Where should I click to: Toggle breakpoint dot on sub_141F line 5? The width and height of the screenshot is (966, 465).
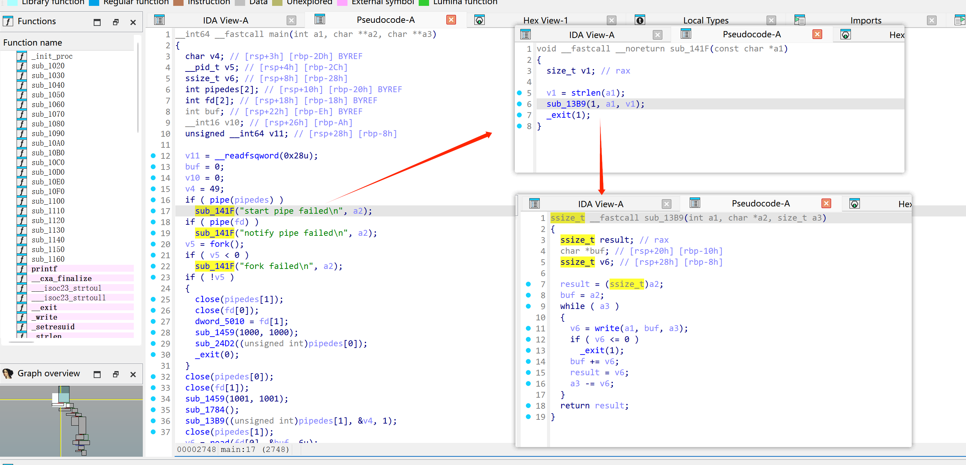519,93
